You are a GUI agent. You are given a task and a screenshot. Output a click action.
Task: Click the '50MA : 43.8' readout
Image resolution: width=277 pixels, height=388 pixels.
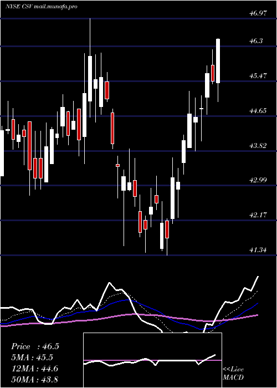point(34,379)
